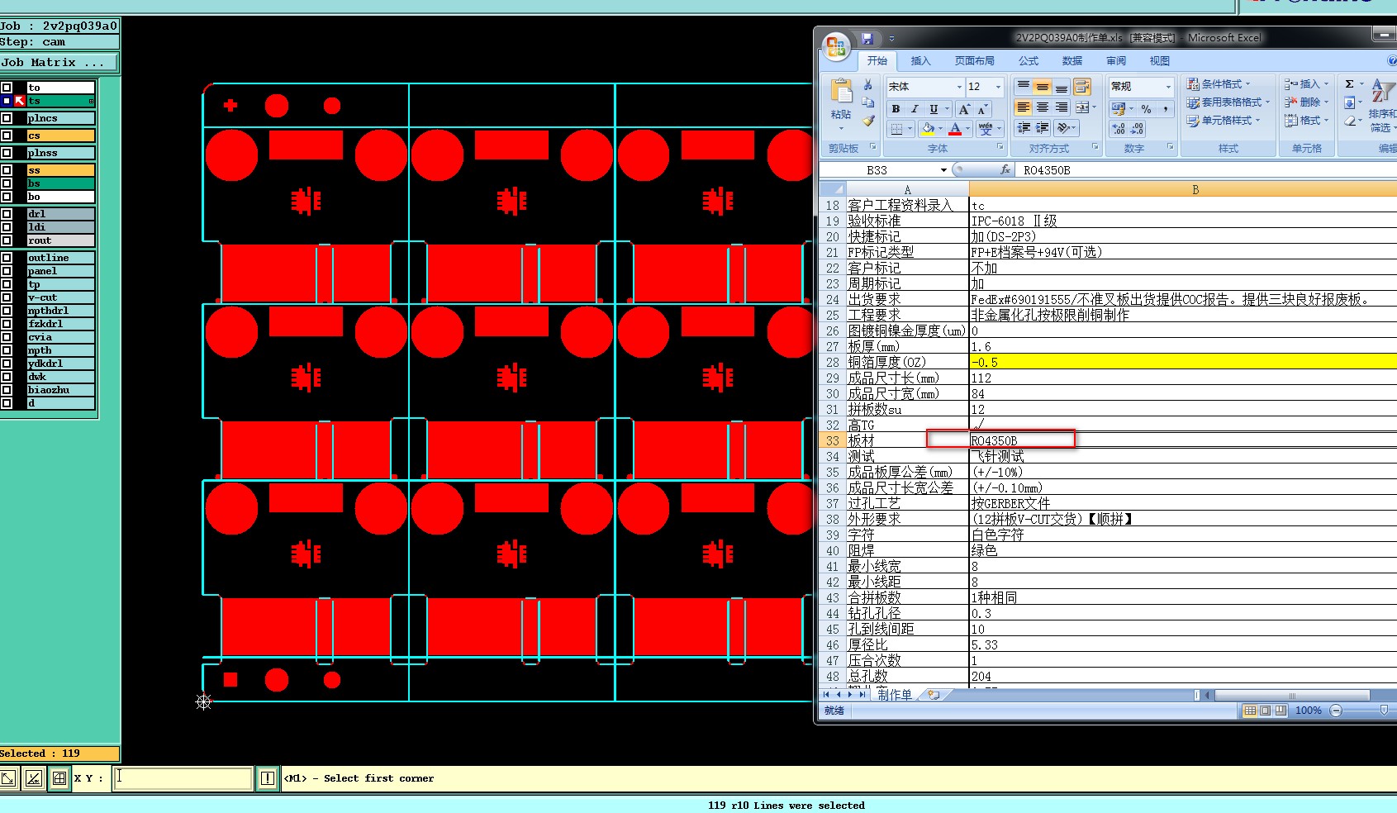Toggle visibility checkbox of layer drl
Viewport: 1397px width, 813px height.
7,214
